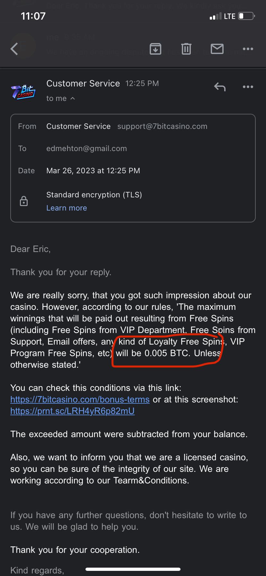Open the message-level three-dot menu
Image resolution: width=266 pixels, height=576 pixels.
pos(248,87)
